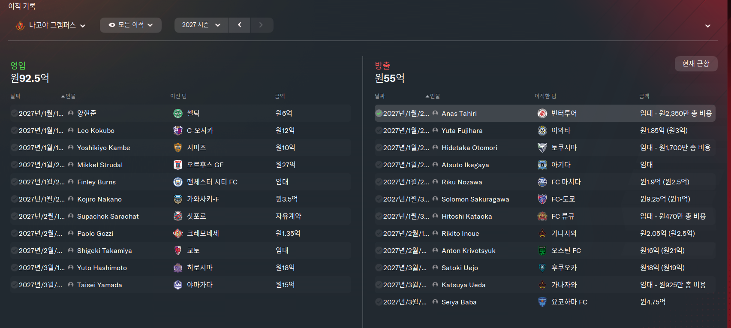Go to the previous season arrow
731x328 pixels.
240,25
